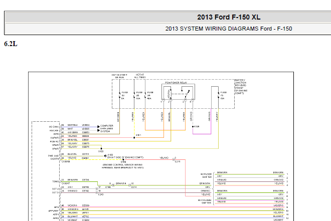Click "COMPUTER DATA LINES SYSTEM" reference text

[107, 128]
